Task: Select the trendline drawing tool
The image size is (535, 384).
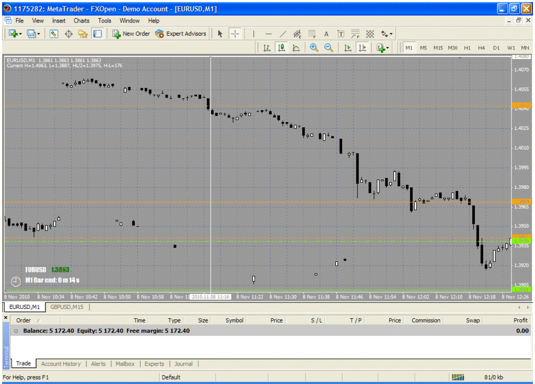Action: 283,34
